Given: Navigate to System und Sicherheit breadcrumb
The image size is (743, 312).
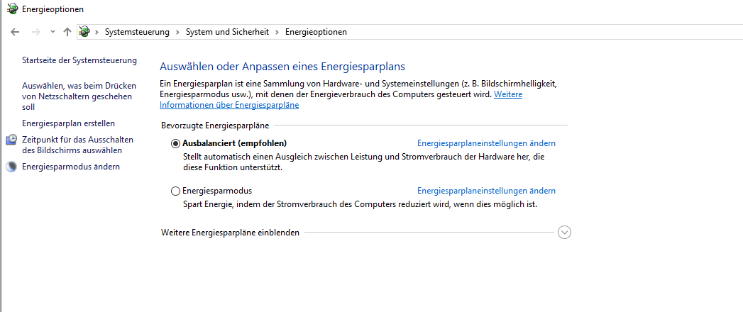Looking at the screenshot, I should tap(227, 32).
